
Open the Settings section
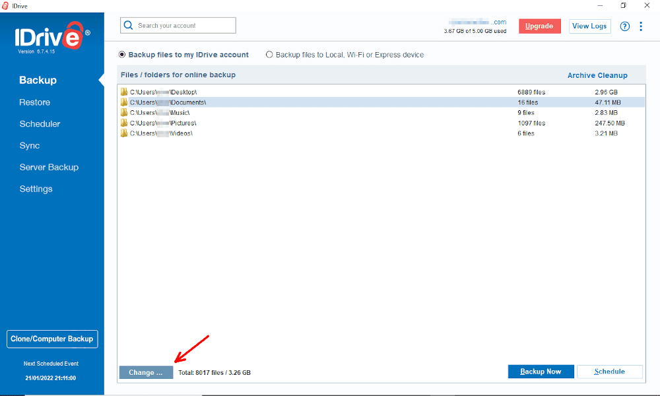click(36, 189)
